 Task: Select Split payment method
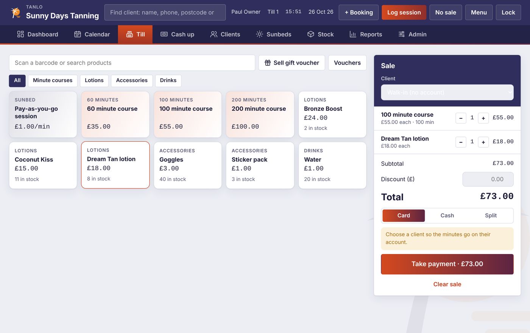click(491, 215)
